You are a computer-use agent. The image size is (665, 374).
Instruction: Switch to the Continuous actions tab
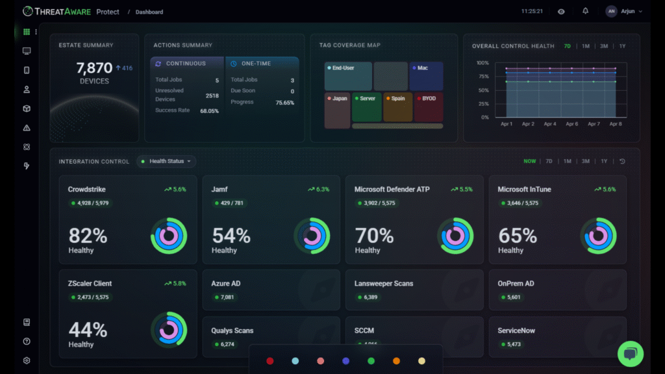[186, 63]
